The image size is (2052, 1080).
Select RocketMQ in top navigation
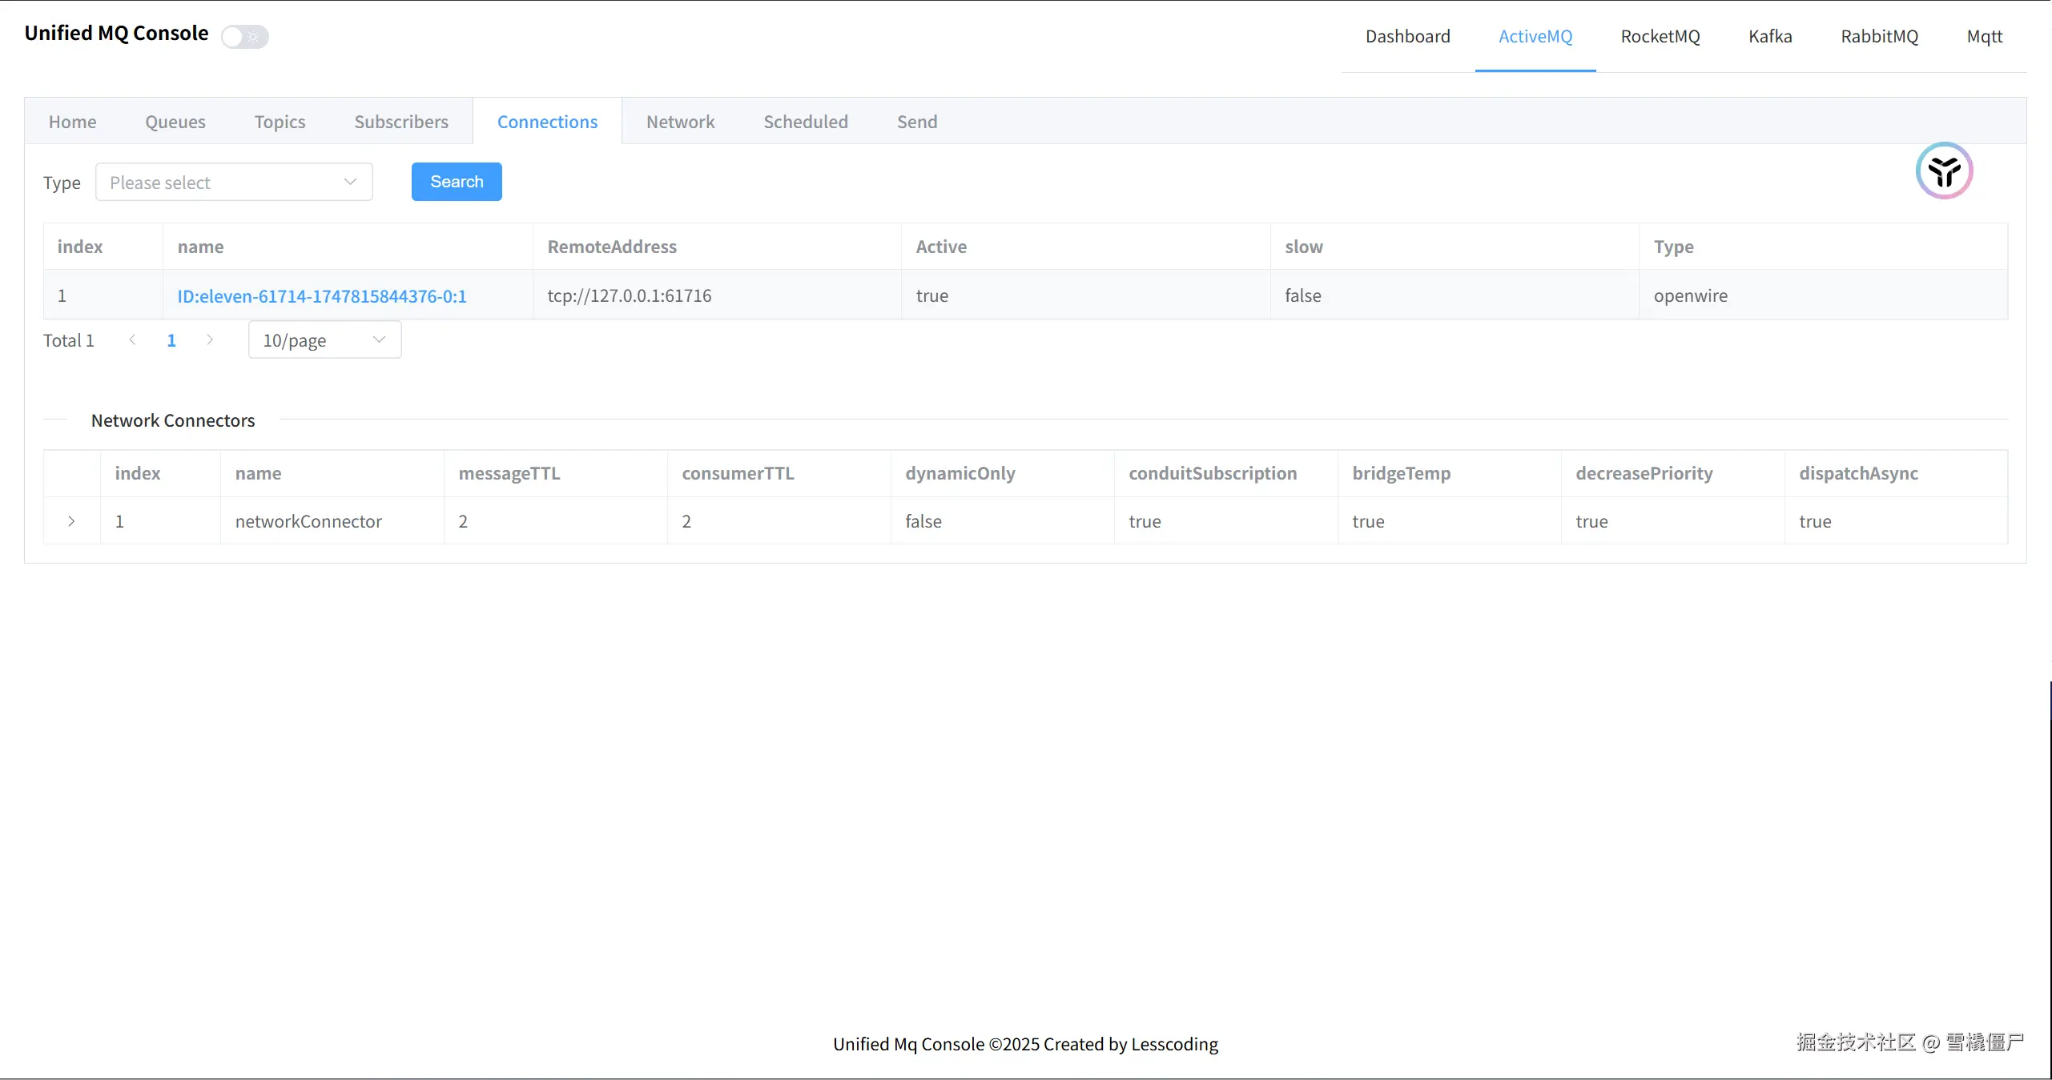1660,37
